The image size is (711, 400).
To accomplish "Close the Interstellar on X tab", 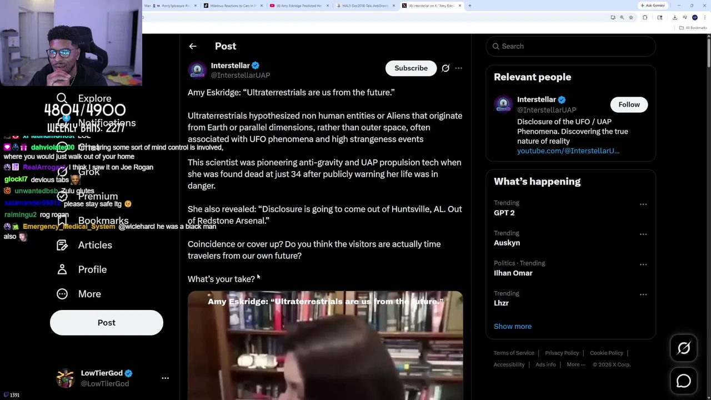I will [460, 6].
